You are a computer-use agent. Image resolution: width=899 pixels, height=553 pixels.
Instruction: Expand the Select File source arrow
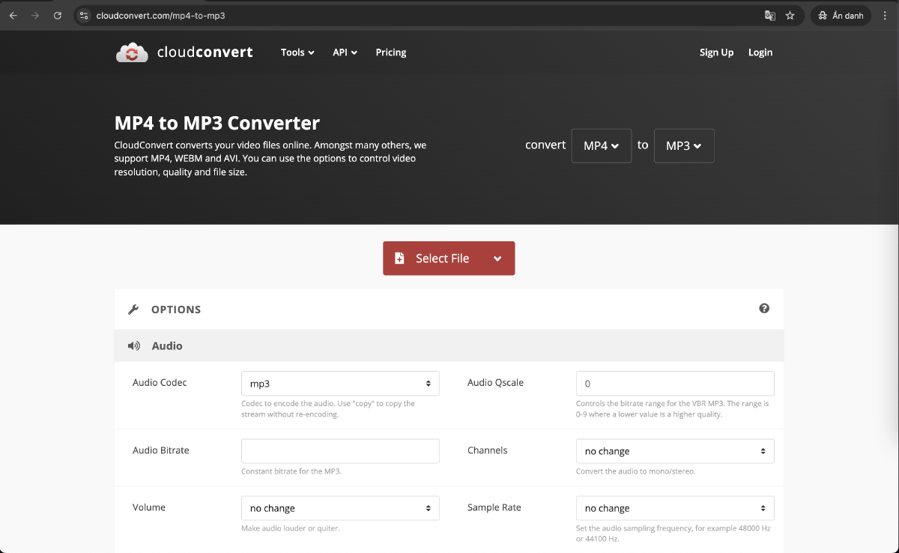click(498, 259)
